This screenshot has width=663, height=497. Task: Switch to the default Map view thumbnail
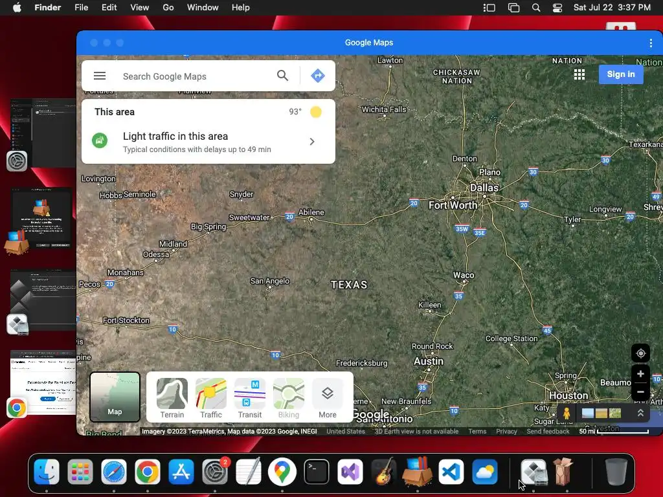click(115, 397)
